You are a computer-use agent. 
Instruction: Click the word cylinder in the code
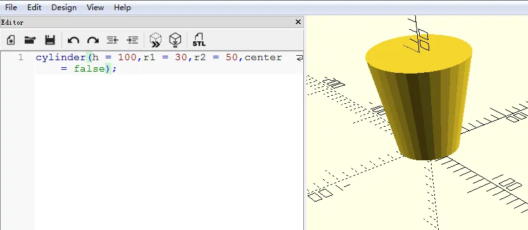pyautogui.click(x=61, y=57)
